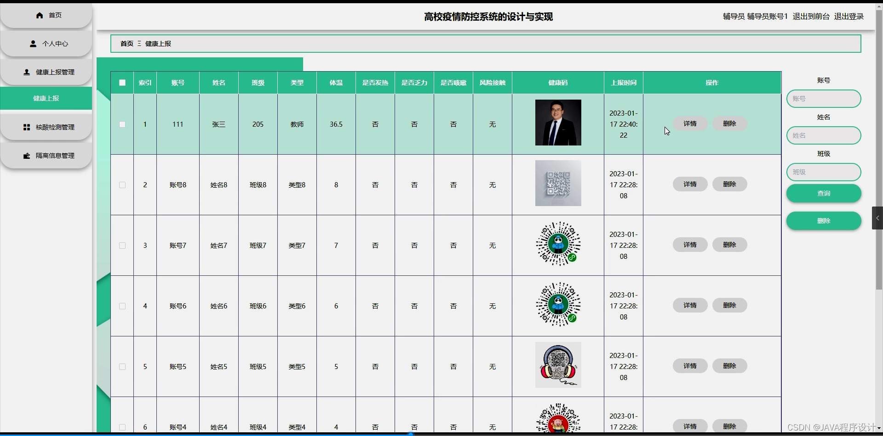883x436 pixels.
Task: Open the headphone QR image for 账号5
Action: (x=558, y=365)
